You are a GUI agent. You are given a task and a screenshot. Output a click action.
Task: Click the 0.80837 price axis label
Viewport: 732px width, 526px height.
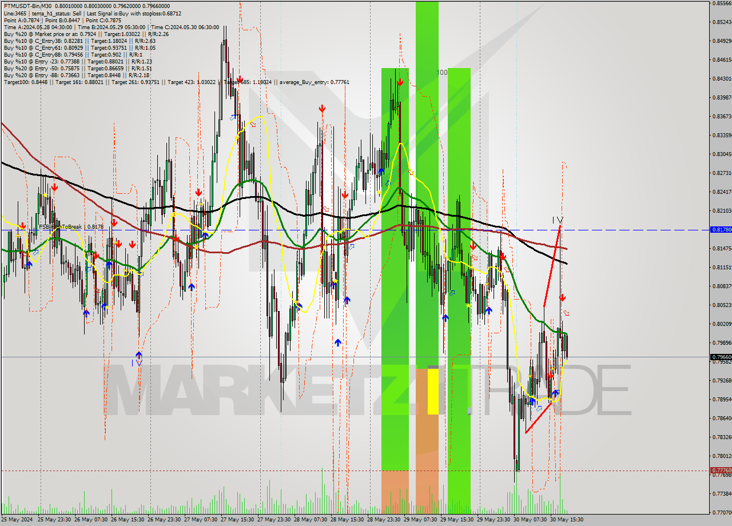pos(722,286)
